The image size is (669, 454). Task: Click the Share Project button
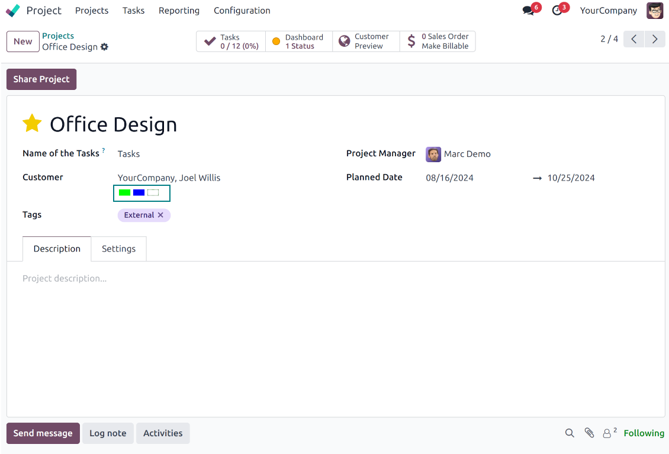(41, 79)
